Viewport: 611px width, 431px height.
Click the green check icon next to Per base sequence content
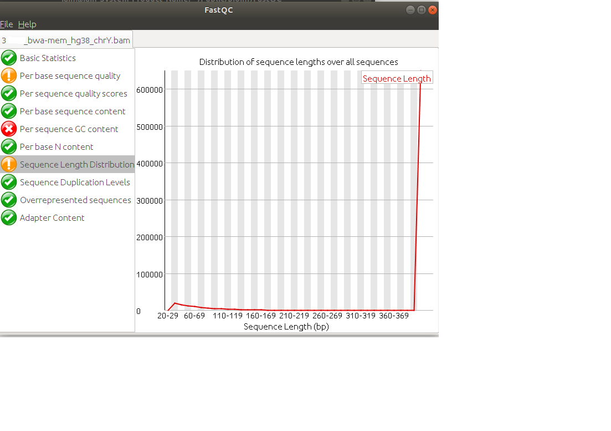8,111
